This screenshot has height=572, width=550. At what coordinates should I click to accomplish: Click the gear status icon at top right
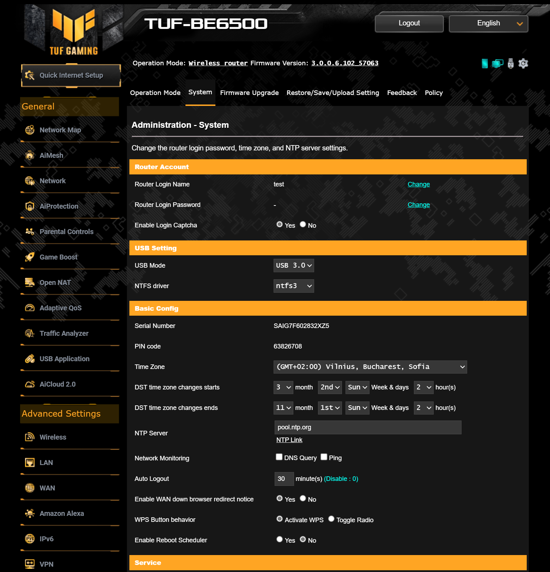coord(523,64)
